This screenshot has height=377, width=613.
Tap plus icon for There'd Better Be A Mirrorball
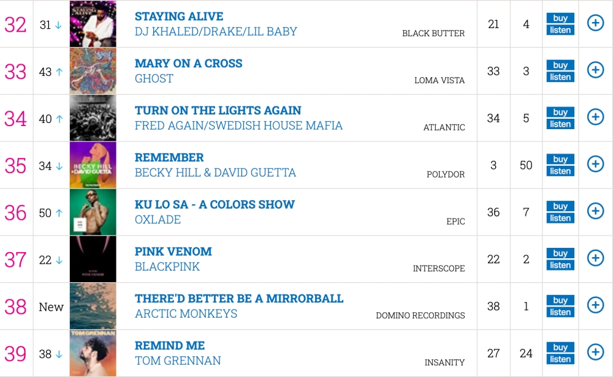point(595,305)
